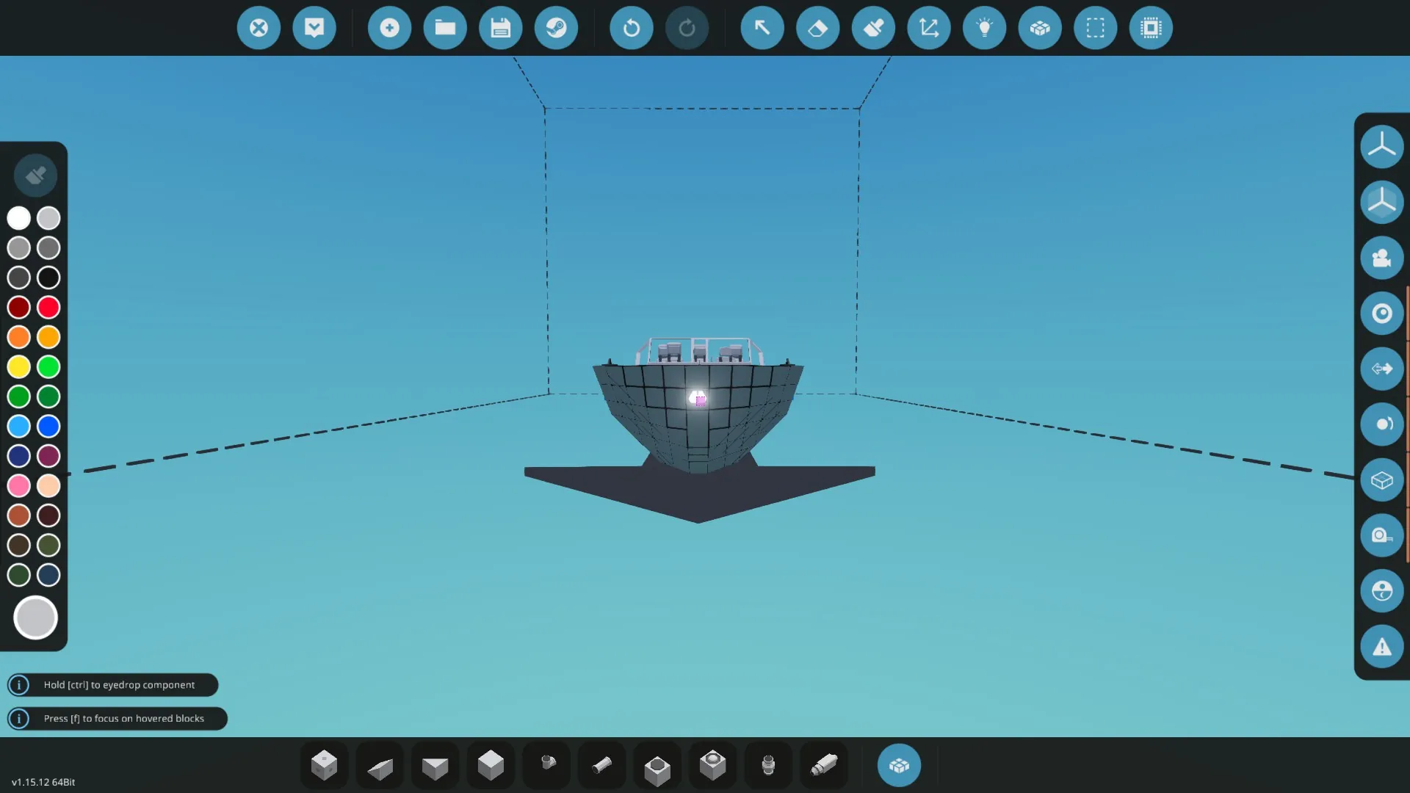
Task: Select the pipe piece in bottom hotbar
Action: 602,765
